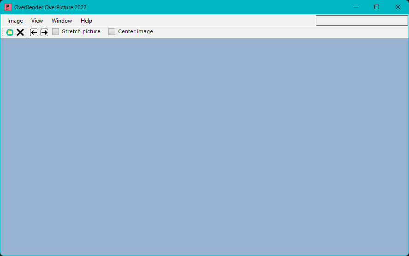Open the Help menu
Screen dimensions: 409x256
tap(86, 21)
